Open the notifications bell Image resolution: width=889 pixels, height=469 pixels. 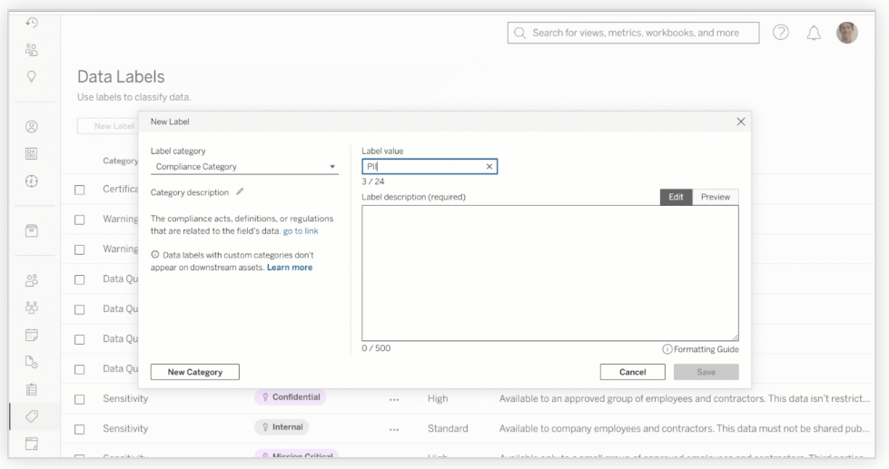tap(815, 34)
